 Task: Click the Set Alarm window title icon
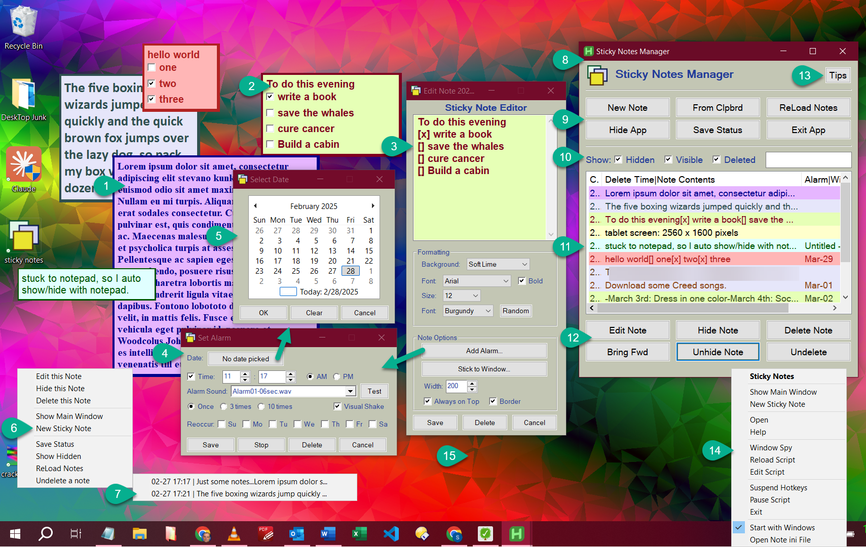pos(191,338)
